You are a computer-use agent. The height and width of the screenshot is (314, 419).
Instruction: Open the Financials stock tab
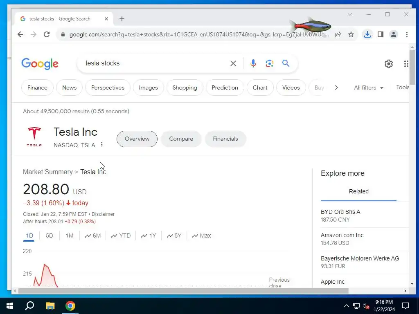point(225,139)
